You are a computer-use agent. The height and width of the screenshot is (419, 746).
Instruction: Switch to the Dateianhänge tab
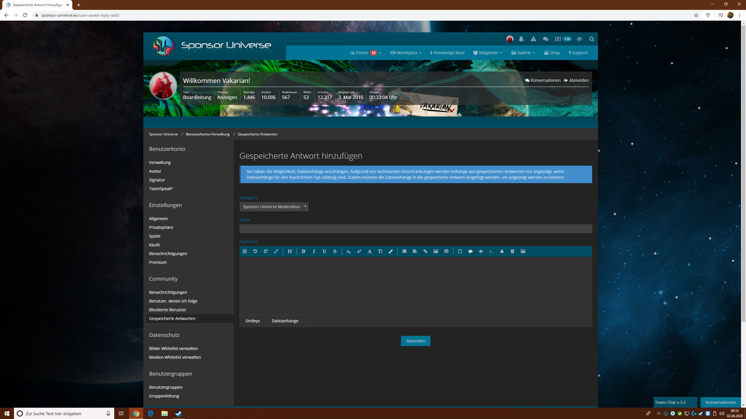pos(285,321)
